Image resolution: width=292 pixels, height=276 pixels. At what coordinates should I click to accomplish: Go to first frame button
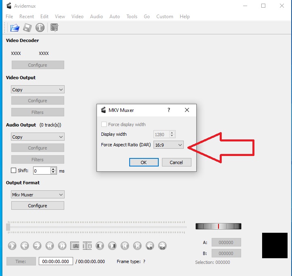pos(125,246)
